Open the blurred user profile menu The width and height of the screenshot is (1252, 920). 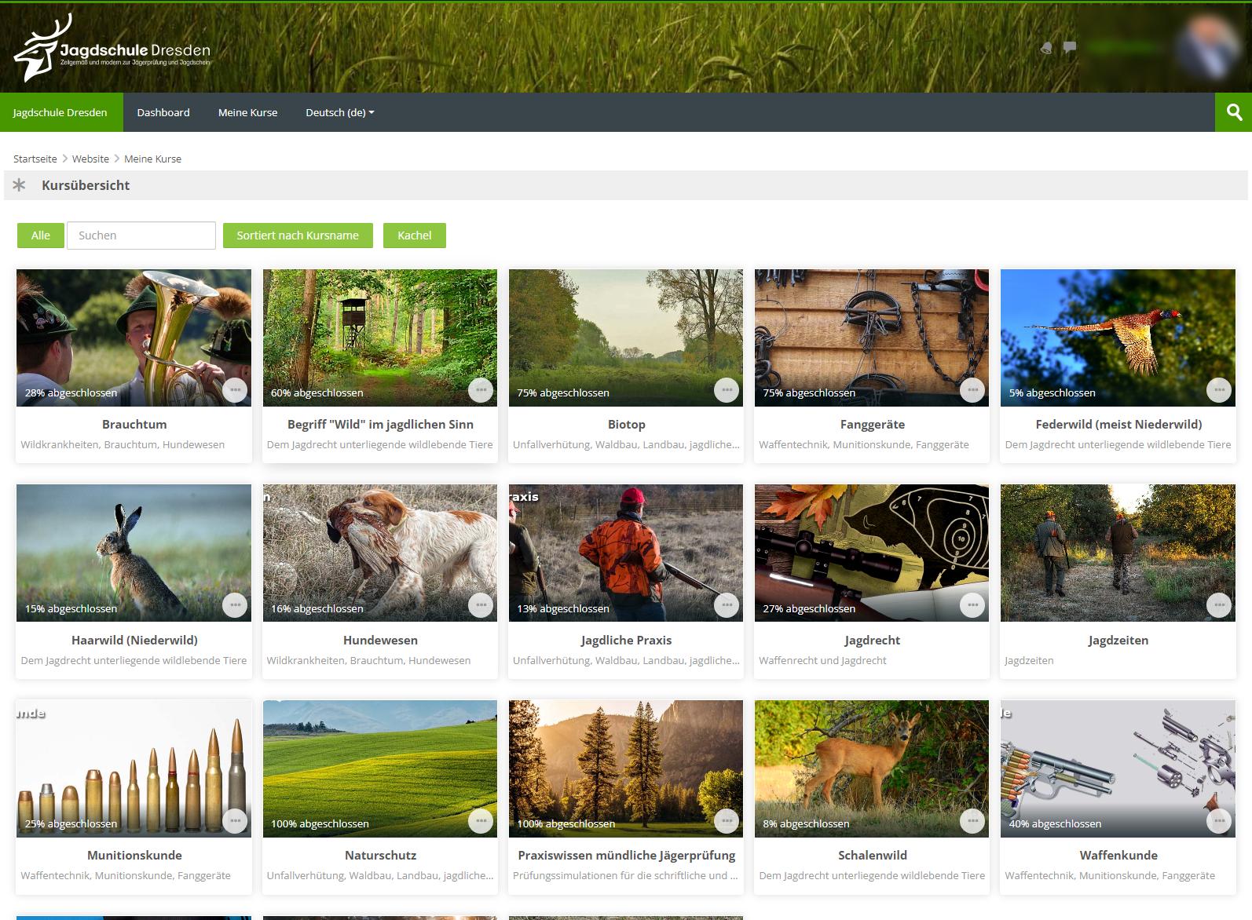click(1163, 48)
